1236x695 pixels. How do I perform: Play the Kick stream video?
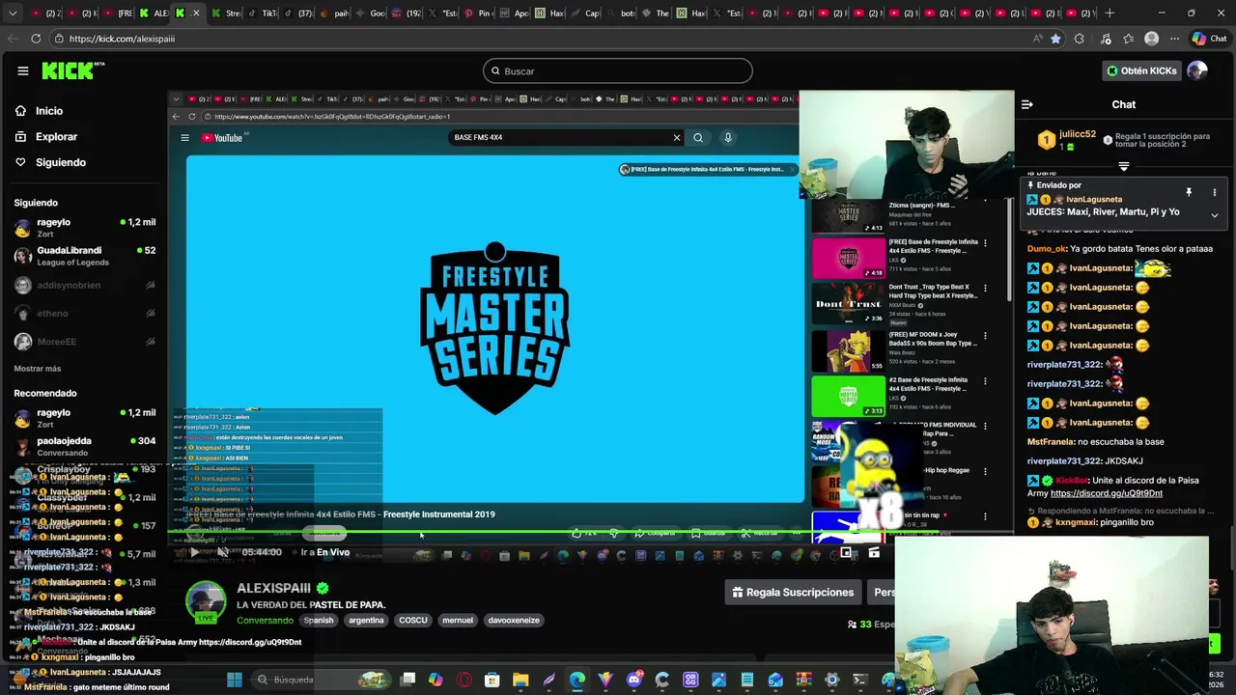pyautogui.click(x=193, y=552)
